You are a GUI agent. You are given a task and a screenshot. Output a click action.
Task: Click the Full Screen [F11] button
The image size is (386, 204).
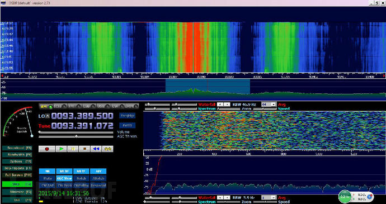tap(17, 175)
